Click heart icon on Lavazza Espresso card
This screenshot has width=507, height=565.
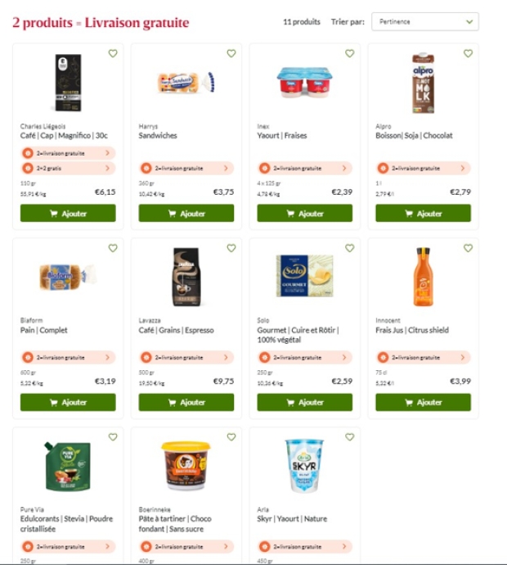coord(231,248)
